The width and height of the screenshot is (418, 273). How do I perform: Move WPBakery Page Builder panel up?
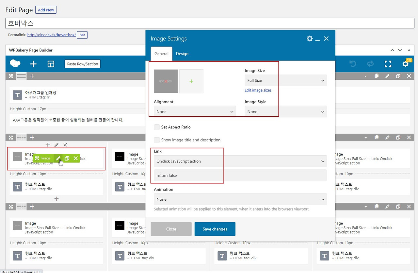pyautogui.click(x=393, y=50)
